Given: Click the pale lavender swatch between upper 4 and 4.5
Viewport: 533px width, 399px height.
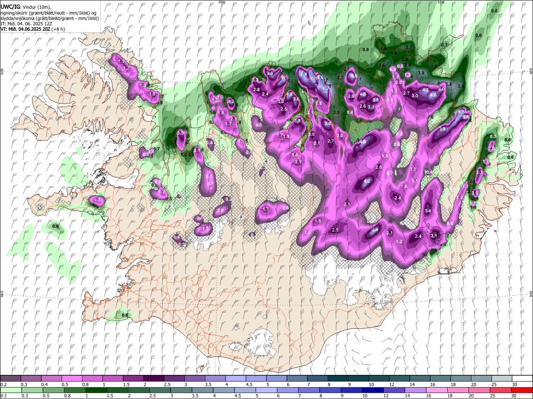Looking at the screenshot, I should pos(236,378).
